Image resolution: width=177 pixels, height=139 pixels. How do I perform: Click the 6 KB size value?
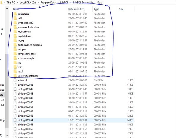click(x=131, y=94)
